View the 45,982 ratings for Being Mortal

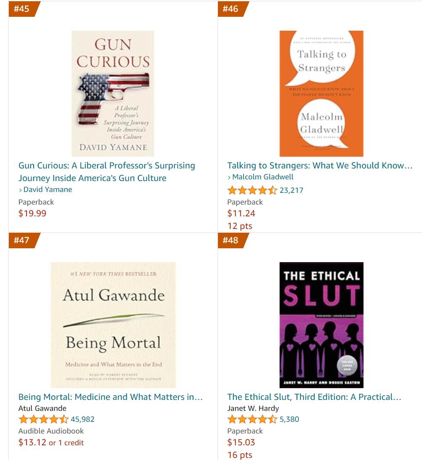click(82, 419)
